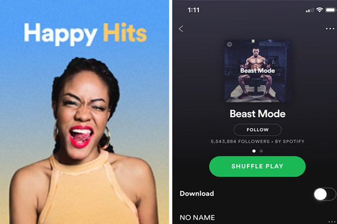The image size is (337, 224).
Task: Tap the Download label text
Action: 197,193
